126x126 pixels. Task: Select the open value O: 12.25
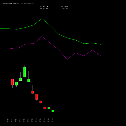coord(44,9)
